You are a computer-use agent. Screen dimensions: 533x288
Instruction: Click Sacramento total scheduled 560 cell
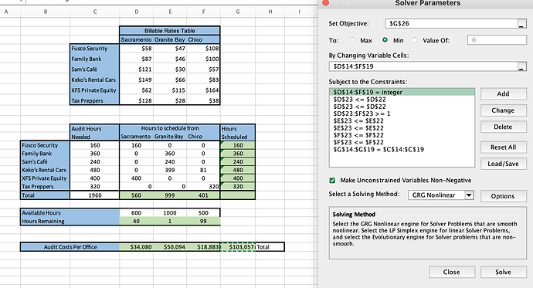coord(136,195)
